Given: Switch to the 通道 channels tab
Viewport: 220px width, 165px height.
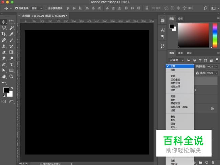Looking at the screenshot, I should (180, 53).
